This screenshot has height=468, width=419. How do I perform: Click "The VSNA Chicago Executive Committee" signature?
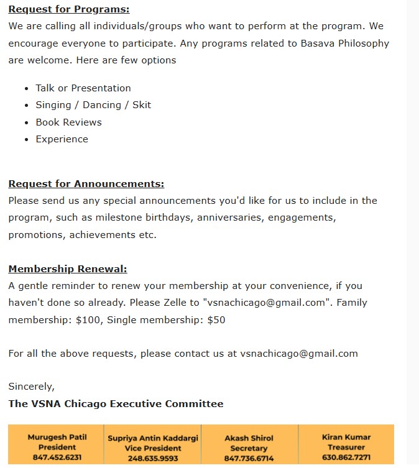pyautogui.click(x=116, y=404)
